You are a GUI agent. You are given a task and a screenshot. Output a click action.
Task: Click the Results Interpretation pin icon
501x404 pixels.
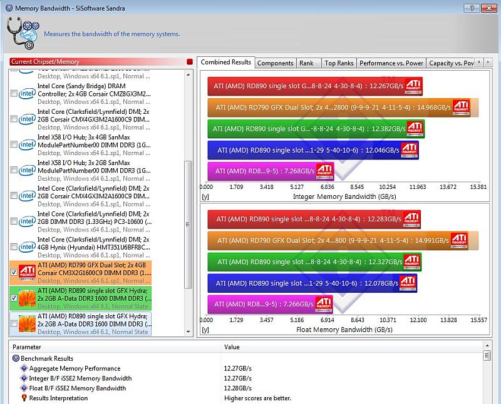pos(24,398)
